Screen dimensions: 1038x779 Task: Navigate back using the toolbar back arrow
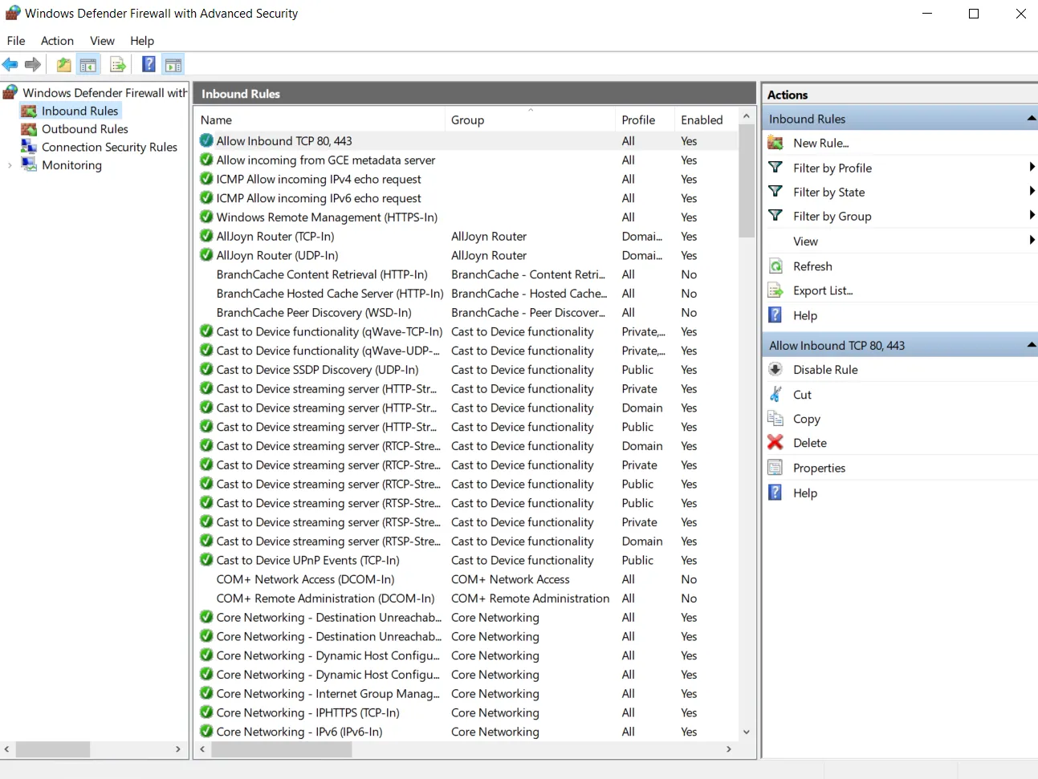click(x=10, y=64)
